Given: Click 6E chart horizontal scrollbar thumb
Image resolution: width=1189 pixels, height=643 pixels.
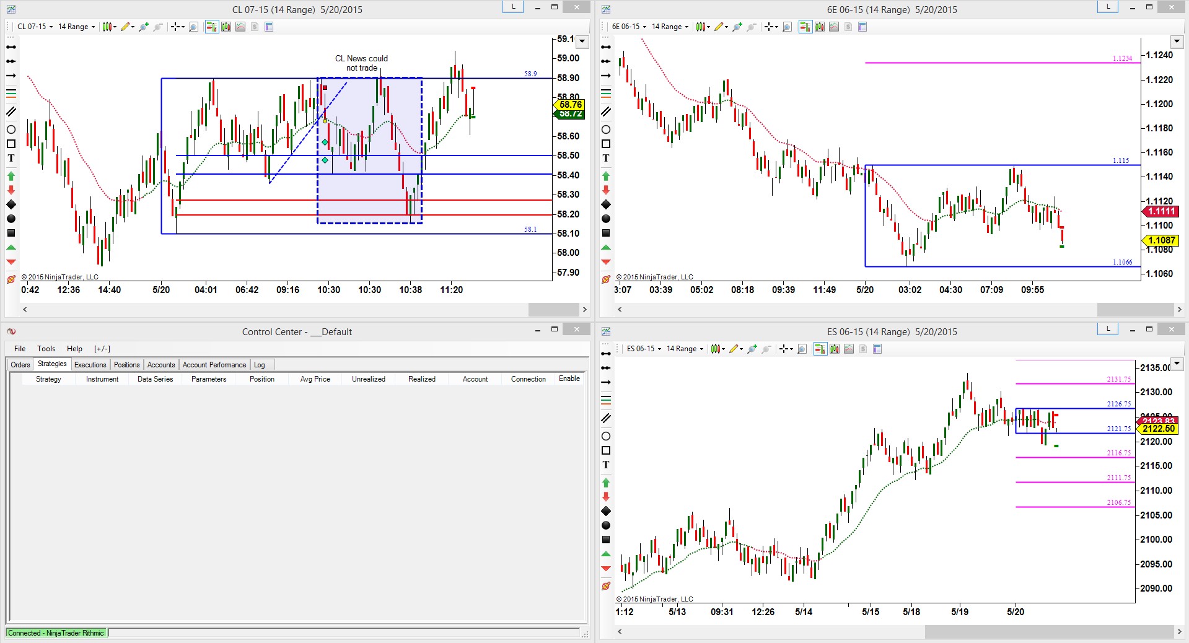Looking at the screenshot, I should 1135,309.
